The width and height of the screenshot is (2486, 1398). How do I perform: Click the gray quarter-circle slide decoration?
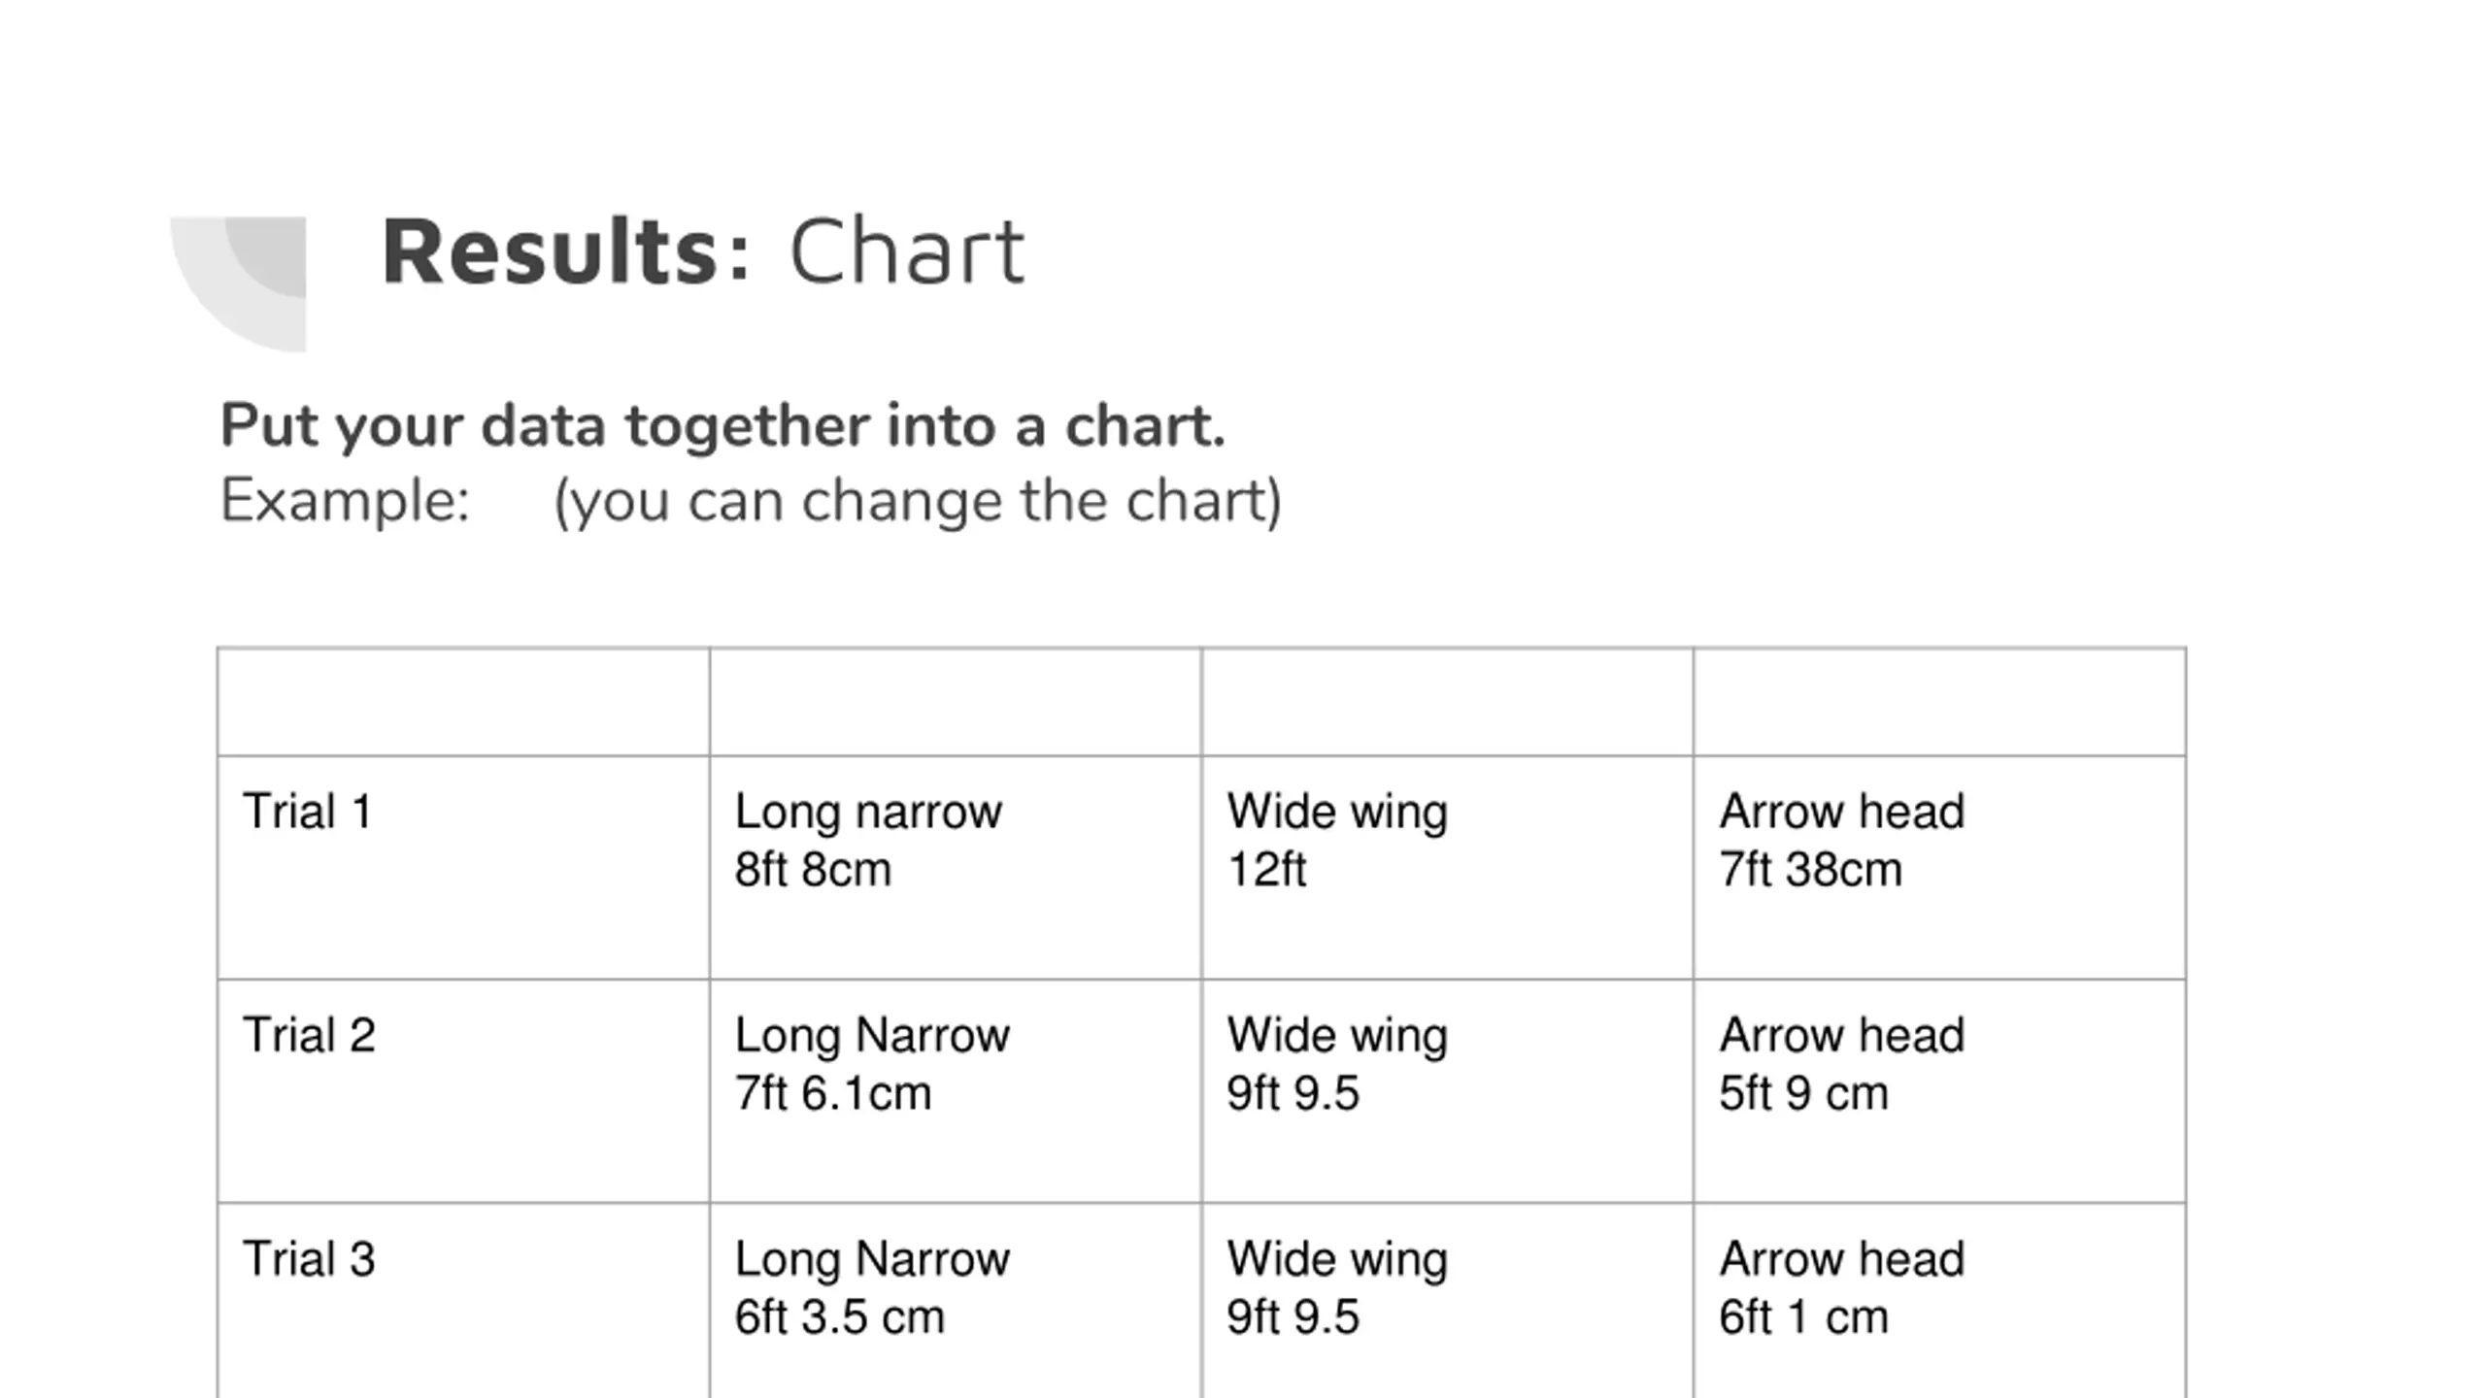[x=239, y=283]
